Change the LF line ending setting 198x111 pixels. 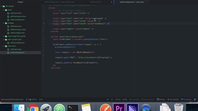112,99
